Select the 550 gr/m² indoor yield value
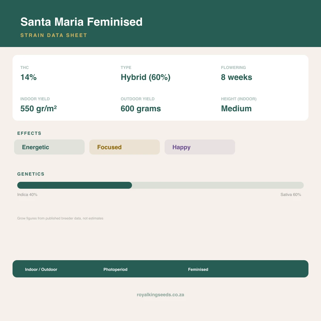Viewport: 321px width, 321px height. [x=39, y=108]
